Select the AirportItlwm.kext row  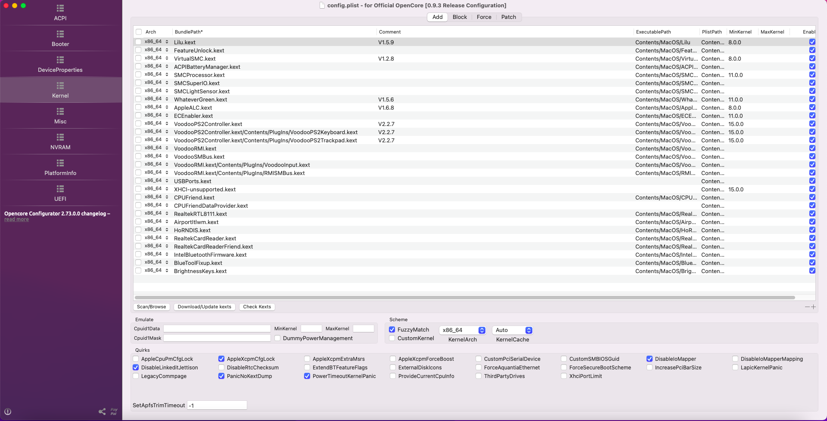[474, 222]
